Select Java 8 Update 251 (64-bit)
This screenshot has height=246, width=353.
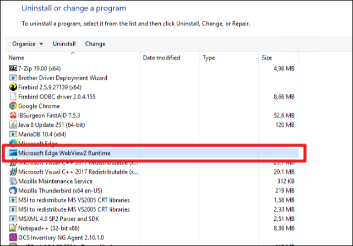pos(153,125)
